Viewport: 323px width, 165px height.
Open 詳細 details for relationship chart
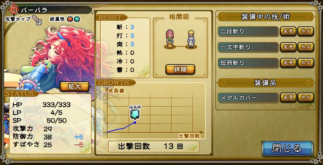(180, 70)
